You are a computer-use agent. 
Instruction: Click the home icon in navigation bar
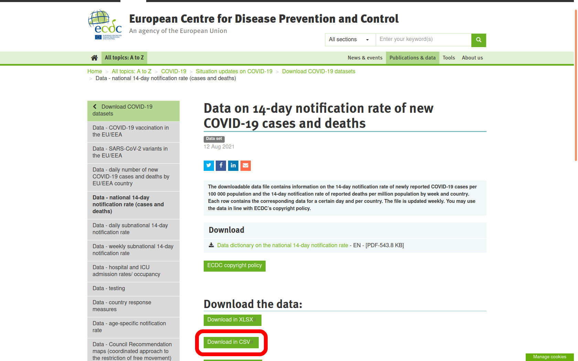pyautogui.click(x=94, y=58)
